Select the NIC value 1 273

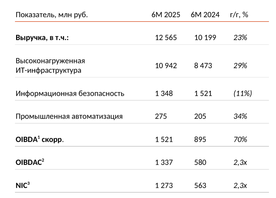(164, 185)
